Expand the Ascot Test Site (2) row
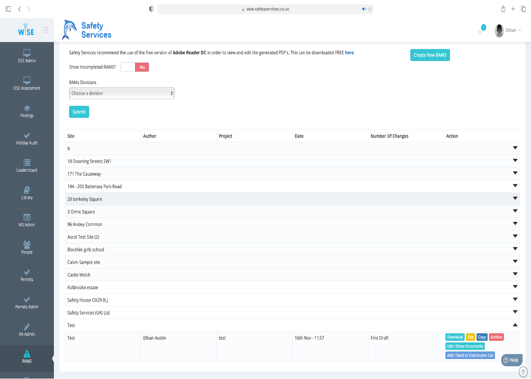This screenshot has height=379, width=531. 515,236
